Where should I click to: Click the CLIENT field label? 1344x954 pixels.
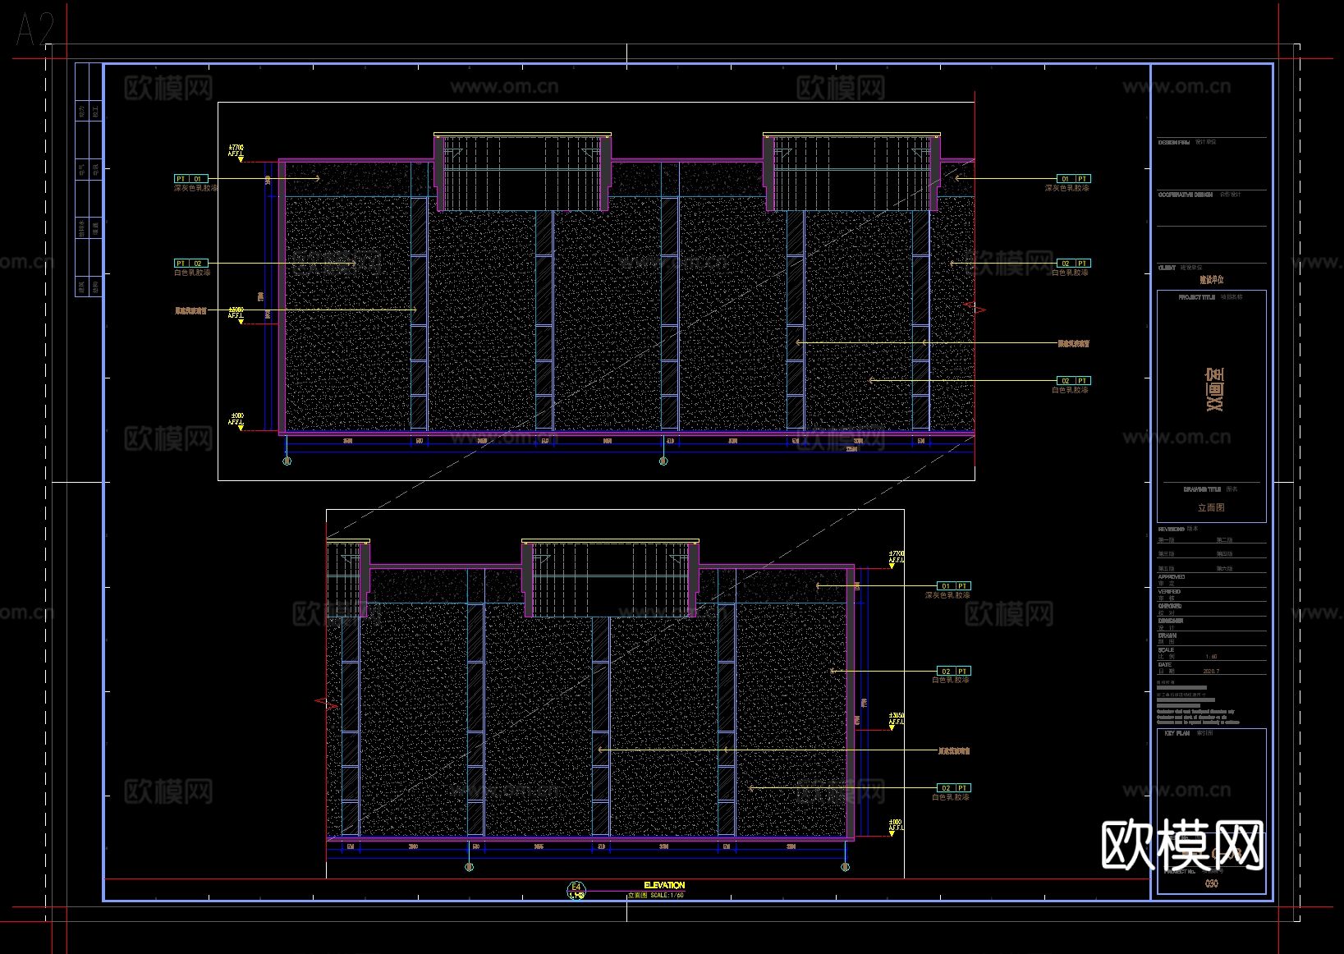1167,268
